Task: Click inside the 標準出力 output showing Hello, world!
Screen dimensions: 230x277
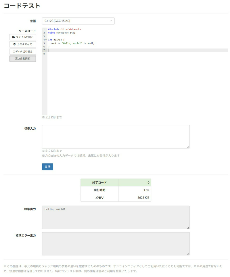Action: (x=116, y=217)
